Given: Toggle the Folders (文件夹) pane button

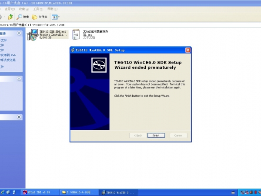Looking at the screenshot, I should pyautogui.click(x=40, y=17).
